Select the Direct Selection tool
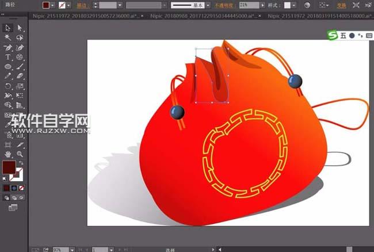 tap(20, 28)
